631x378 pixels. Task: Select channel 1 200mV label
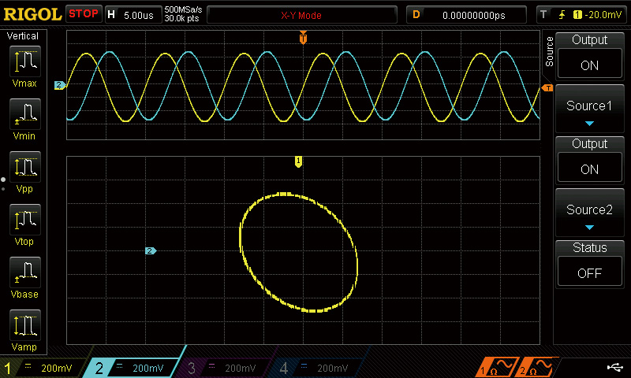click(56, 368)
